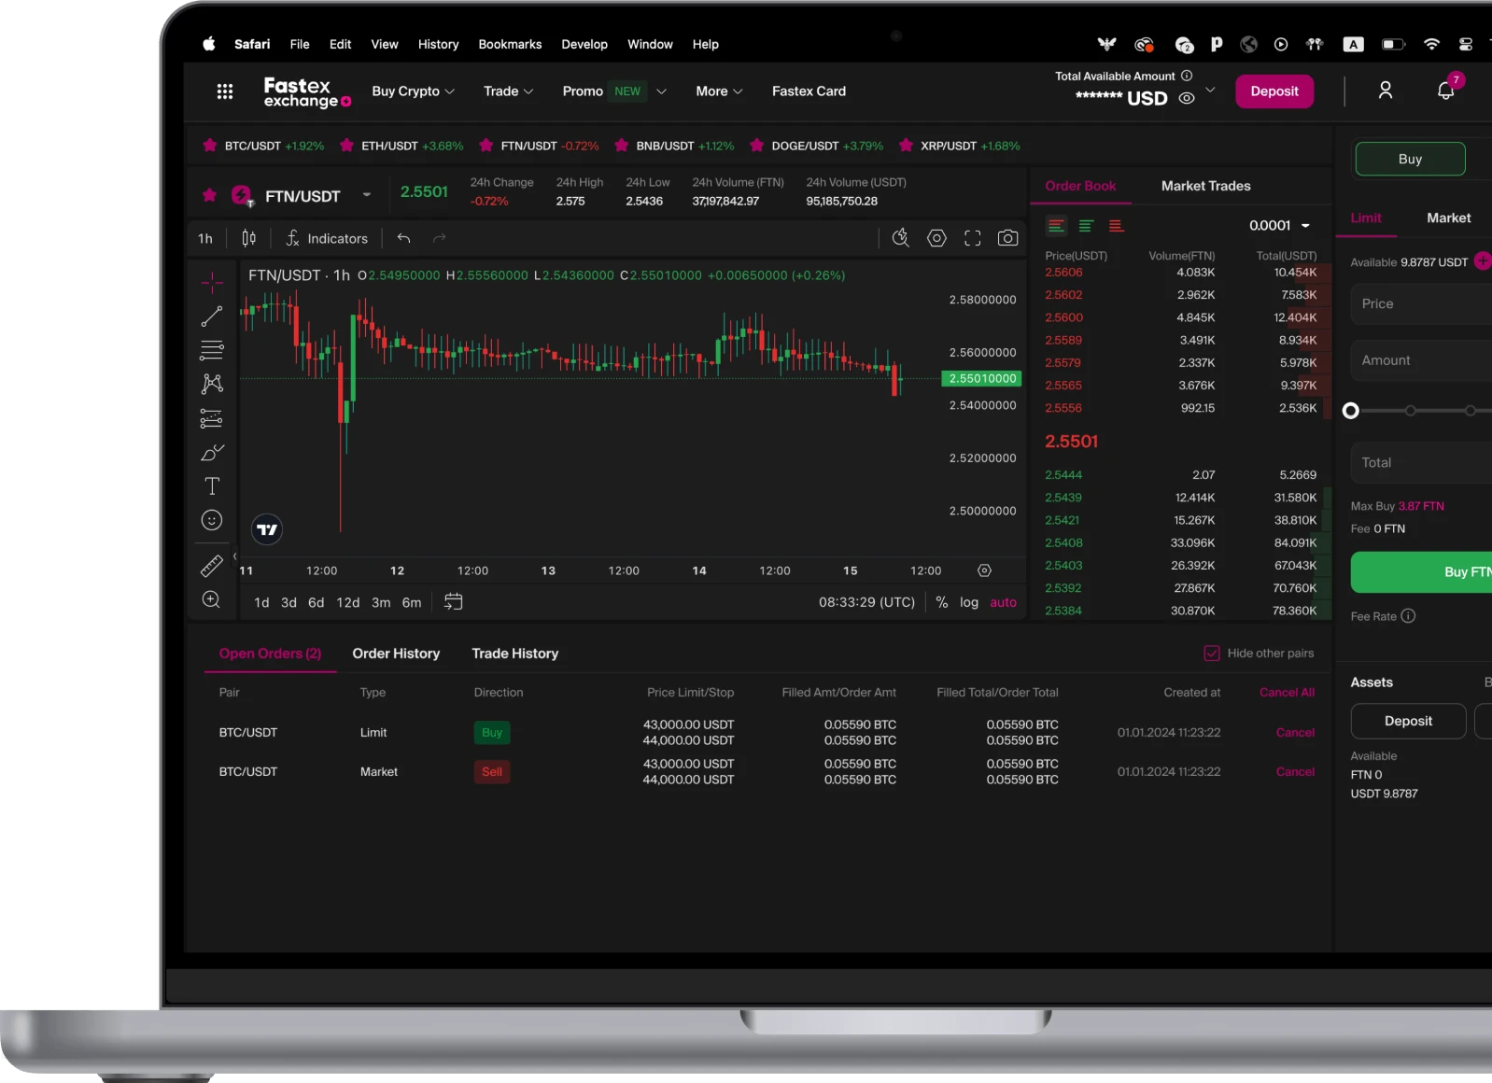
Task: Click the Deposit button under Assets
Action: pyautogui.click(x=1408, y=721)
